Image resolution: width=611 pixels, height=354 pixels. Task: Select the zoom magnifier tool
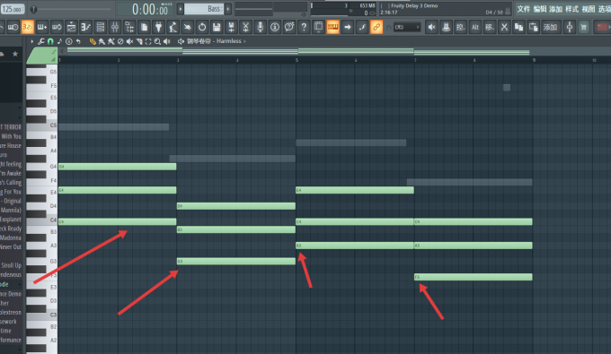click(157, 41)
